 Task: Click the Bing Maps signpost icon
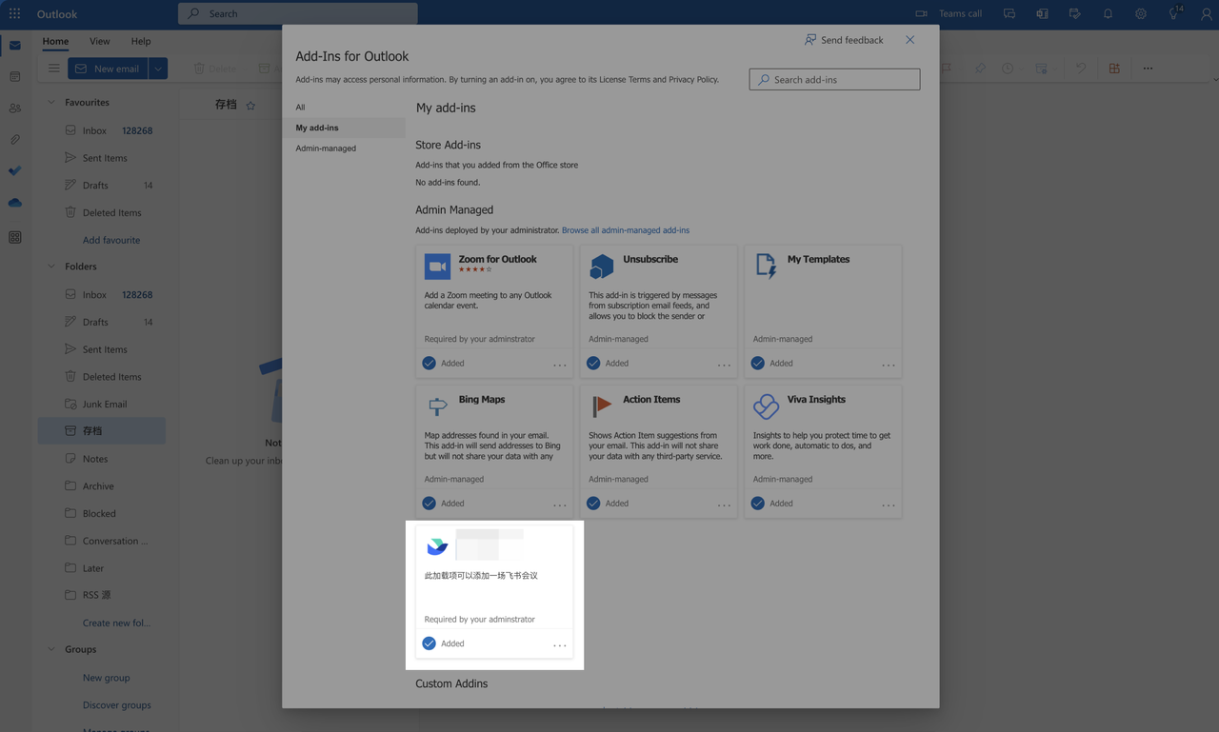click(x=437, y=406)
